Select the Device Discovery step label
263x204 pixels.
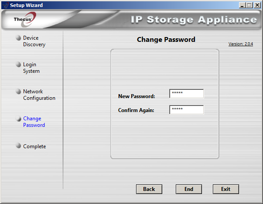click(34, 41)
